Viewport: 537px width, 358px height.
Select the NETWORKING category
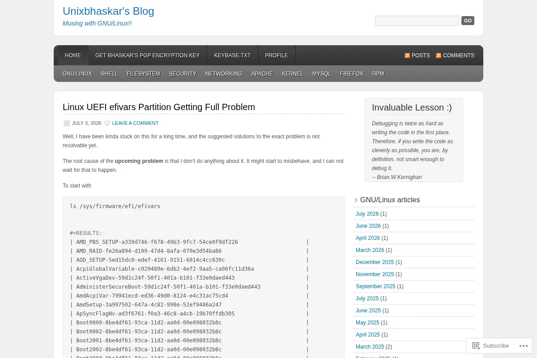tap(224, 74)
